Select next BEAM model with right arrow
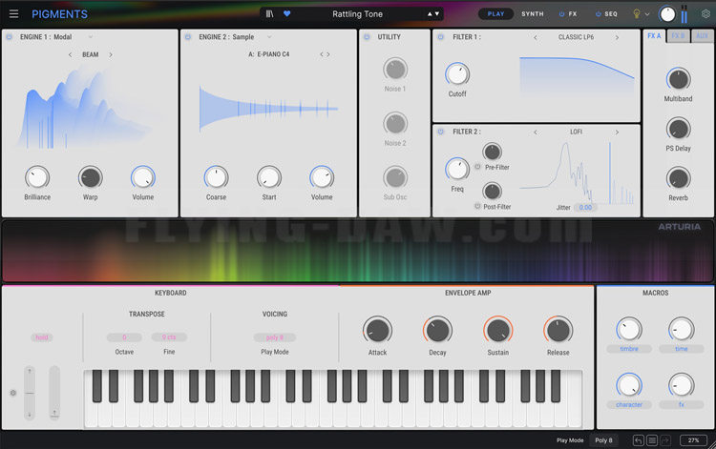The width and height of the screenshot is (716, 449). (x=111, y=54)
